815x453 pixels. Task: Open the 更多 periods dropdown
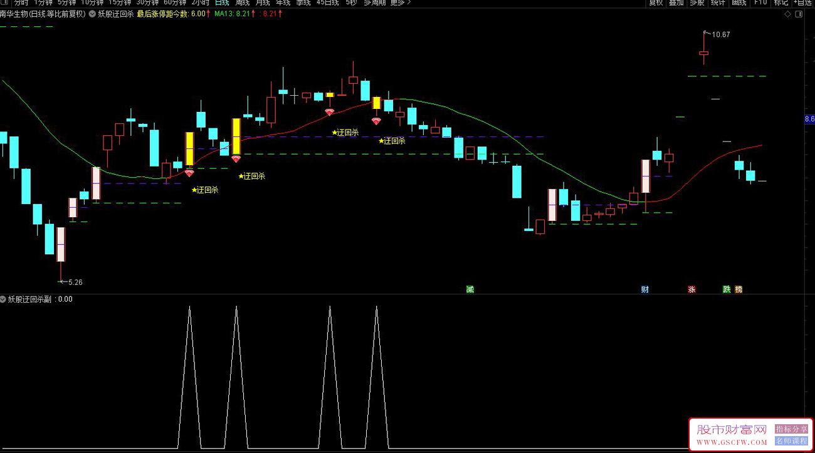400,3
